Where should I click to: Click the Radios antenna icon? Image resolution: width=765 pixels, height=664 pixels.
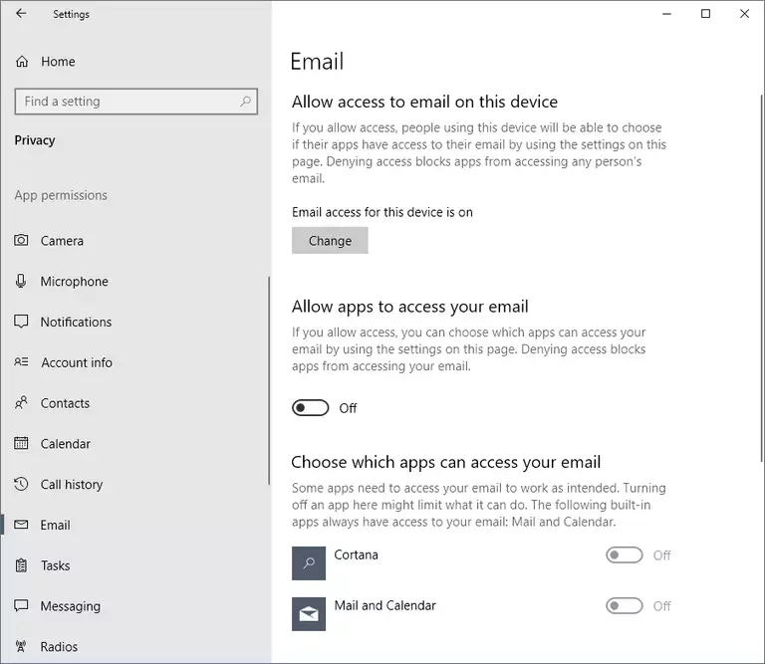(21, 647)
